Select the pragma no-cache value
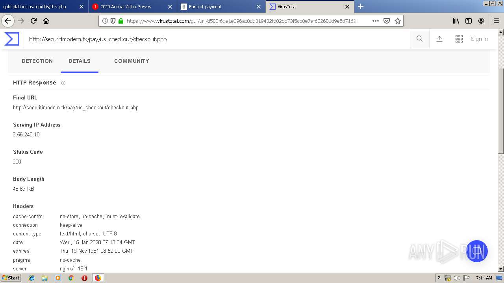The height and width of the screenshot is (283, 504). (70, 260)
